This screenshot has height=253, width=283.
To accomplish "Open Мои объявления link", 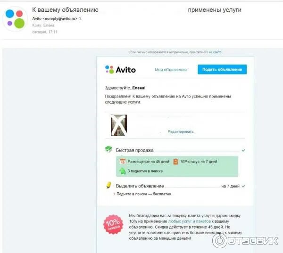I will [x=171, y=70].
